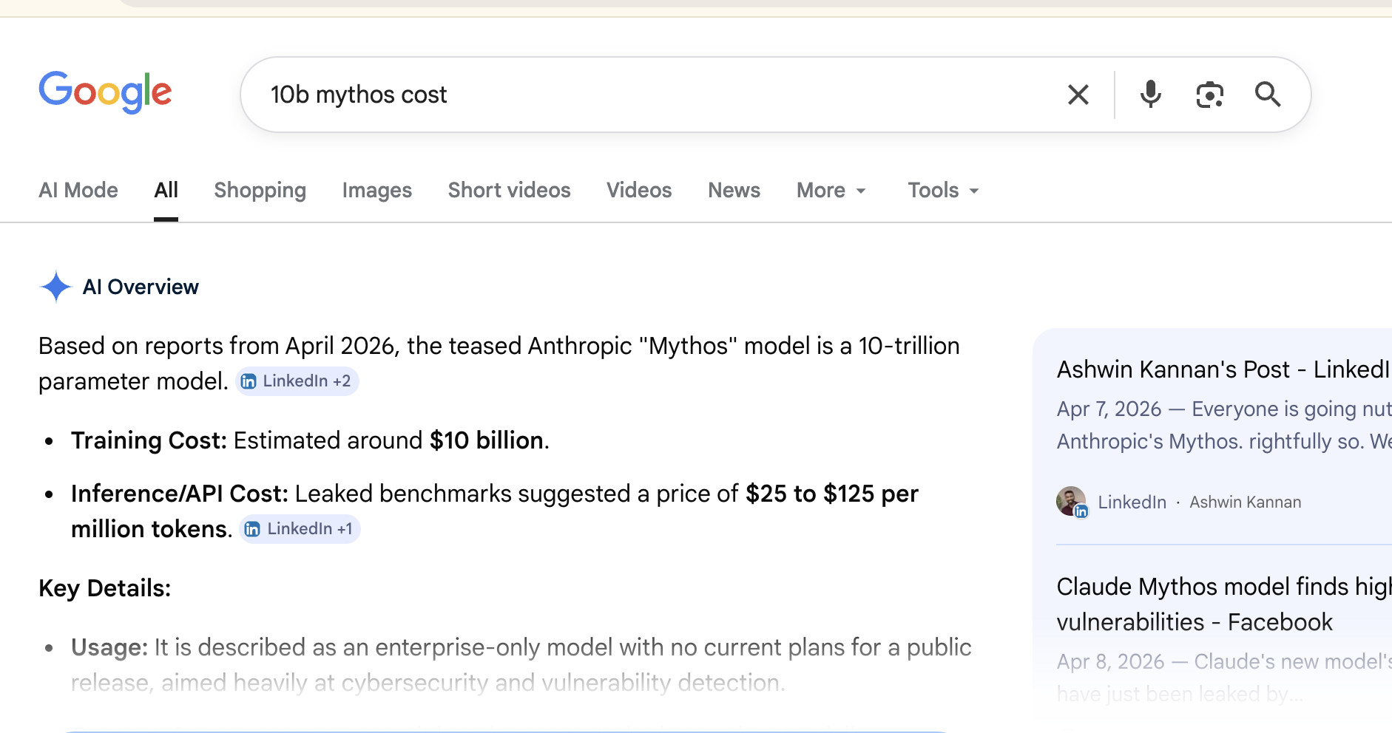Click the AI Overview sparkle icon

(x=55, y=287)
